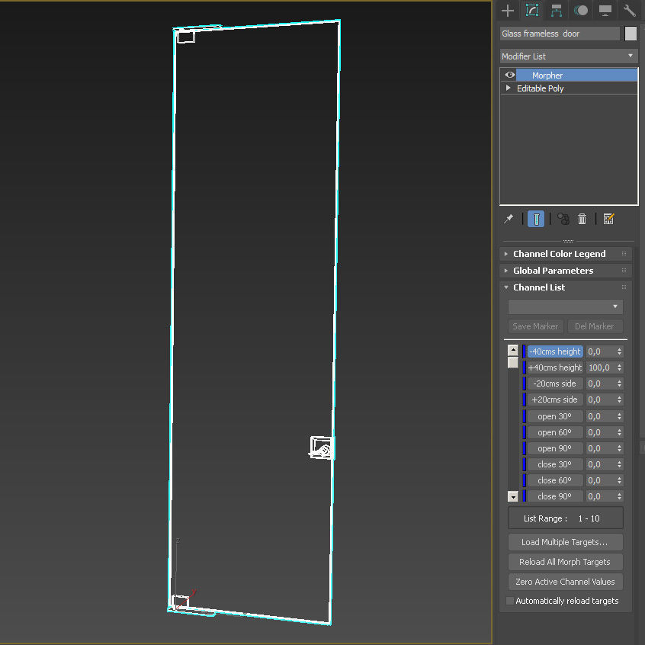This screenshot has height=645, width=645.
Task: Switch to the Modify panel tab
Action: pyautogui.click(x=532, y=10)
